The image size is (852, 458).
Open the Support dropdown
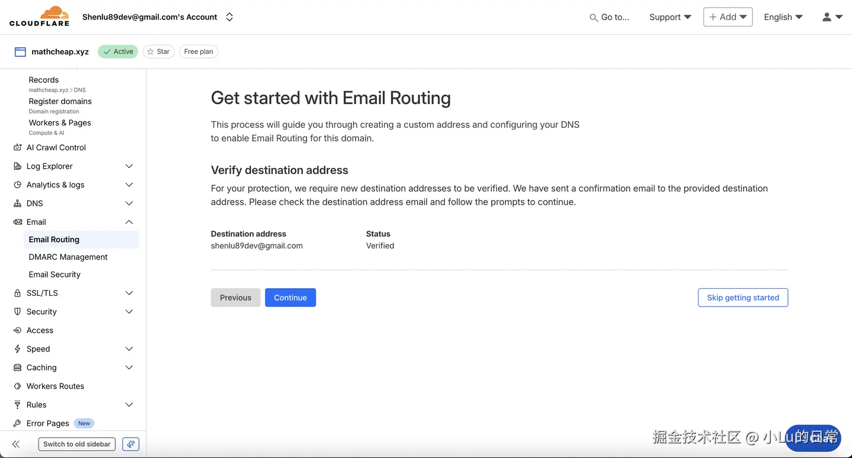pos(670,17)
